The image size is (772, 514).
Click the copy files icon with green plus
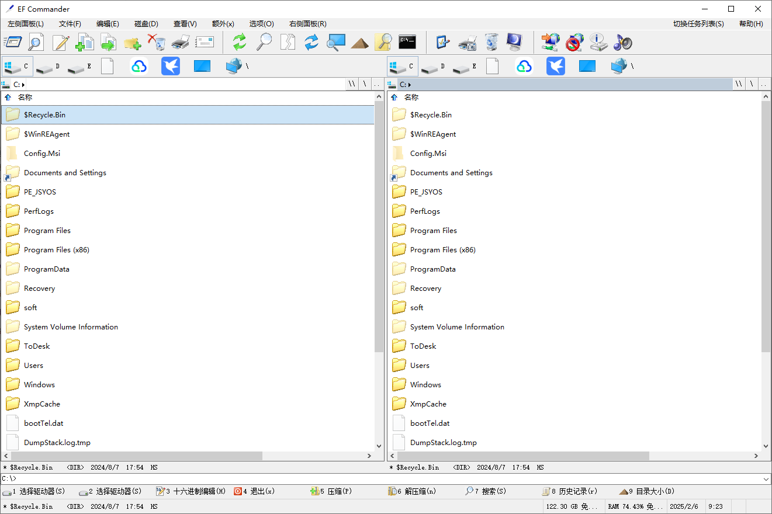click(x=85, y=42)
